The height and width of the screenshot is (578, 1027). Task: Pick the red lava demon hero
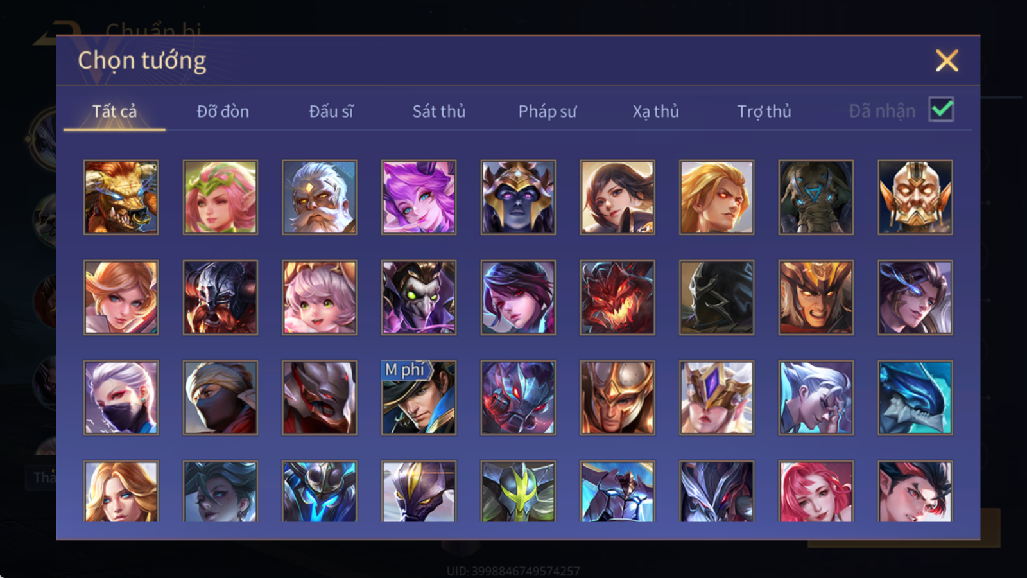tap(617, 297)
